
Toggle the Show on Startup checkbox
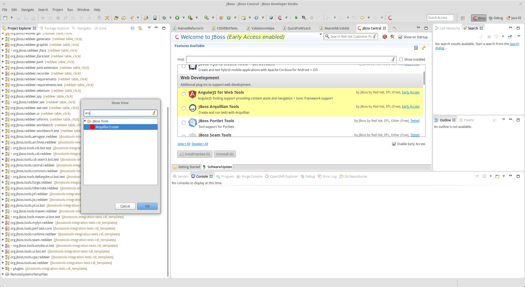click(x=400, y=37)
